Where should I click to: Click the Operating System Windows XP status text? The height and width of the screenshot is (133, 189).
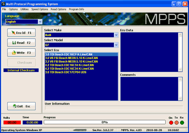(22, 130)
